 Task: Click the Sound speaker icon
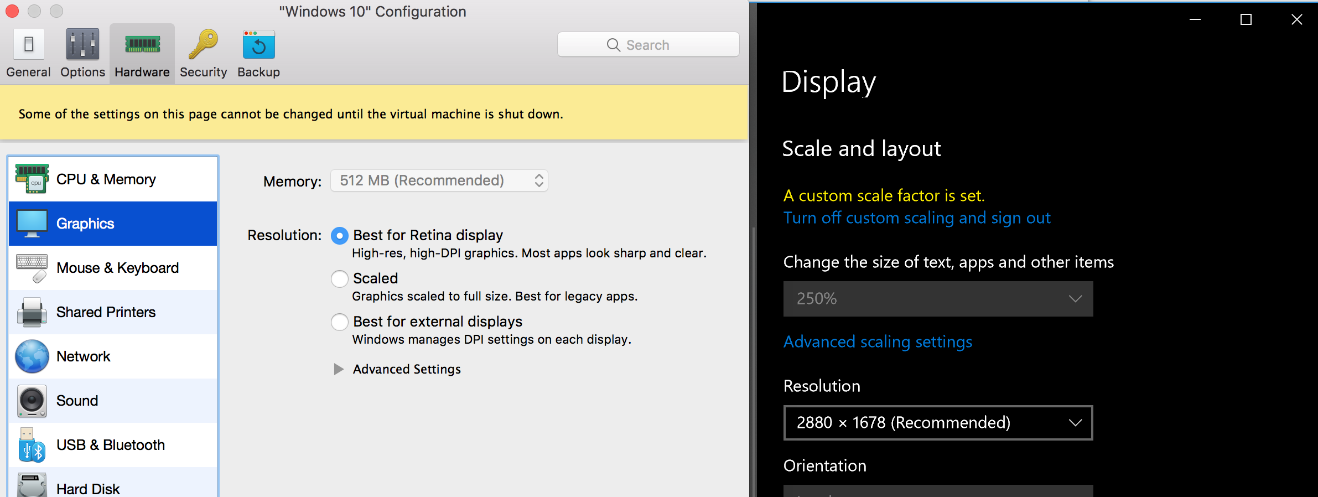32,401
